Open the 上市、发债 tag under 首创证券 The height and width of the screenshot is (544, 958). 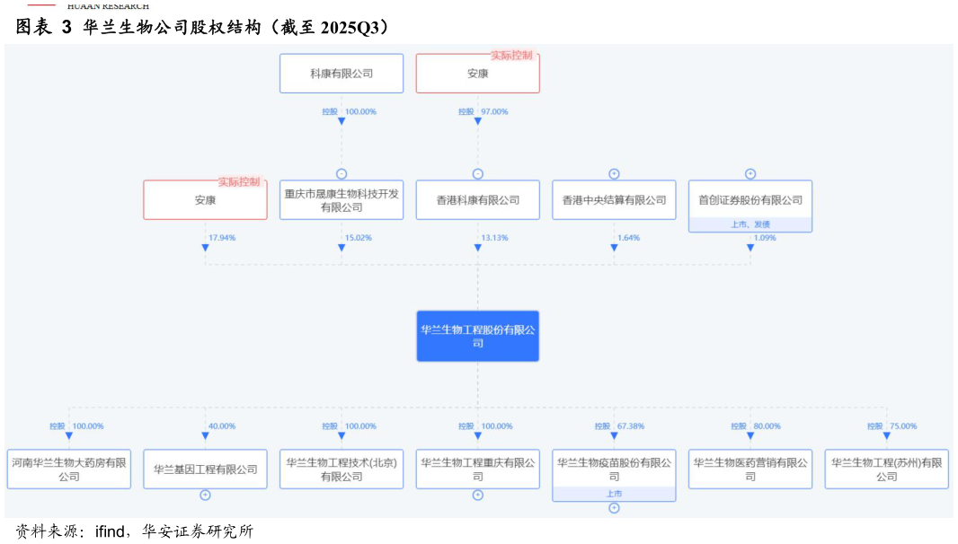tap(750, 224)
